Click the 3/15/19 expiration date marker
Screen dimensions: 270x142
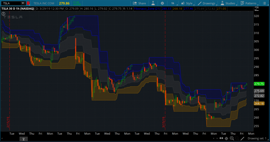(163, 122)
